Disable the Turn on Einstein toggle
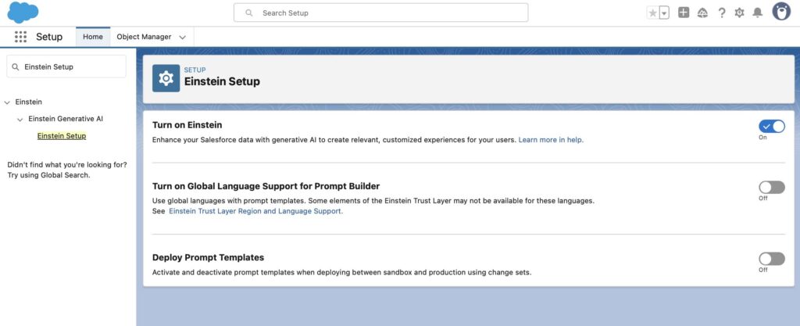Screen dimensions: 800x326 [771, 126]
